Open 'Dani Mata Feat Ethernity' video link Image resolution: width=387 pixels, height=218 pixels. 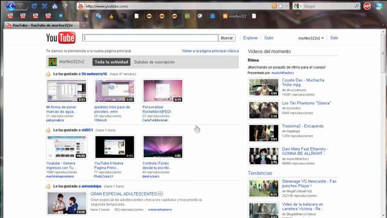pyautogui.click(x=305, y=151)
